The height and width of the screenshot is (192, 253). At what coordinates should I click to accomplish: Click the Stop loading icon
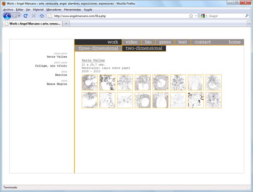click(x=34, y=16)
